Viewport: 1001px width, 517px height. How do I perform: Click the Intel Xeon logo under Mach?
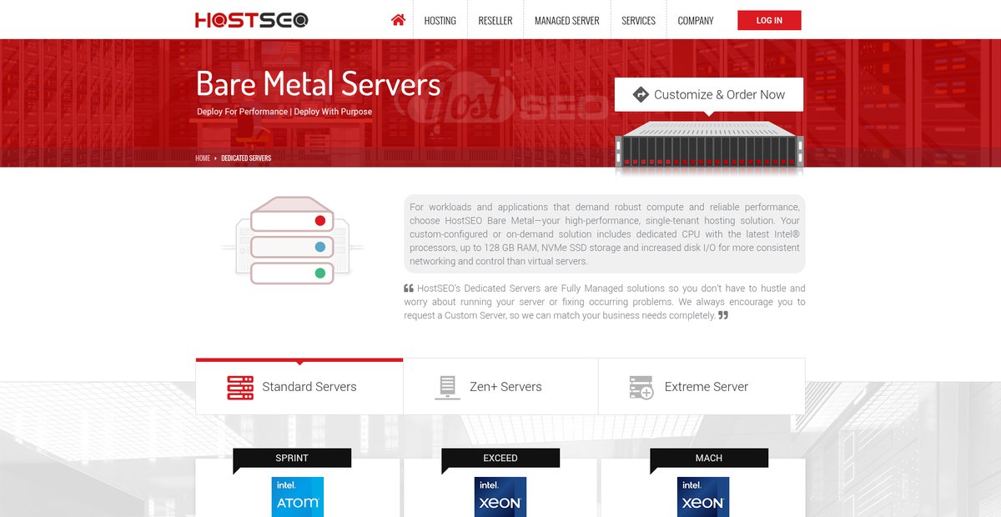click(x=703, y=497)
